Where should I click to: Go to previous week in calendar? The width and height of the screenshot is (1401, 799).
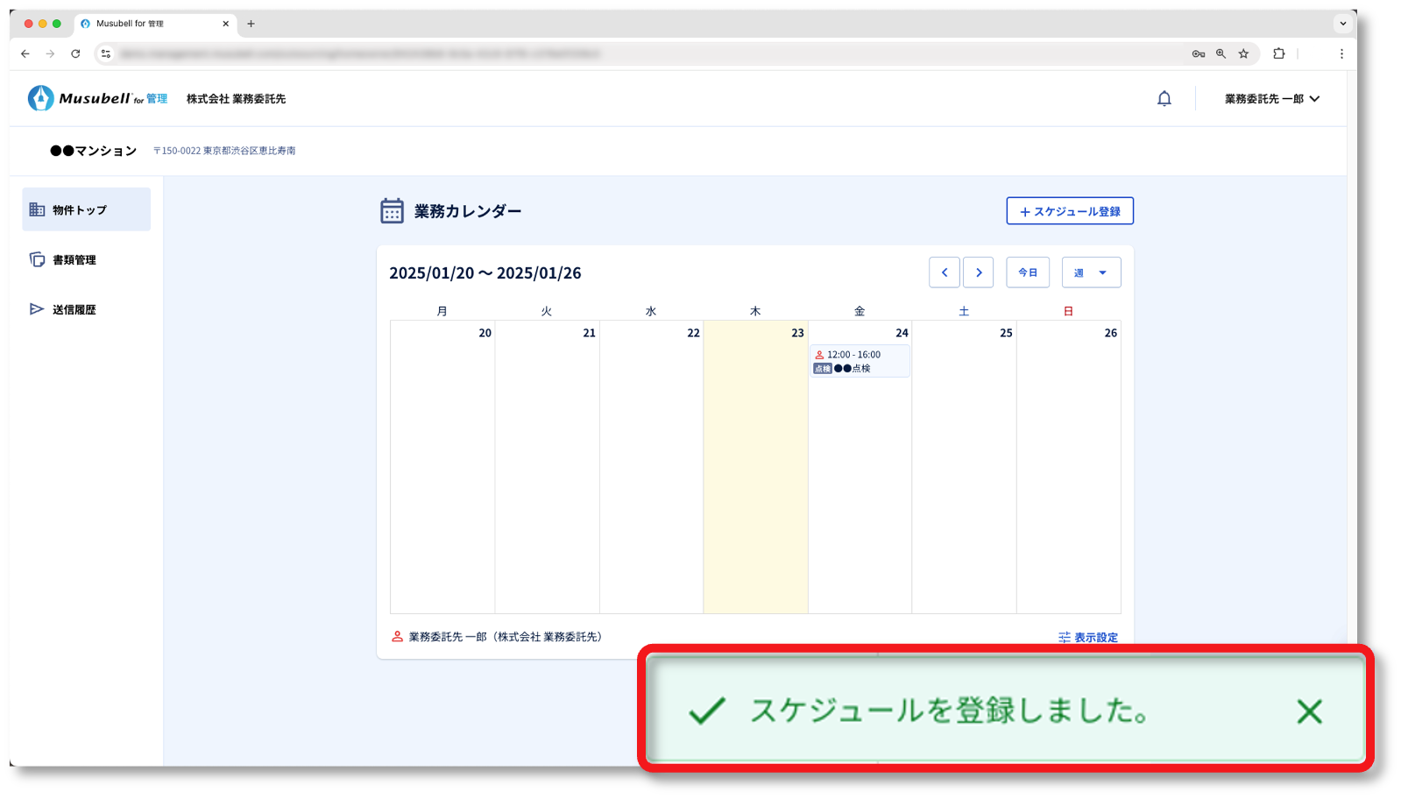(x=944, y=272)
